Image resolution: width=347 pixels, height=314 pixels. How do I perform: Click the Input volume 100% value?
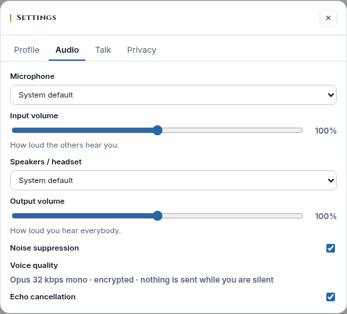[x=326, y=131]
